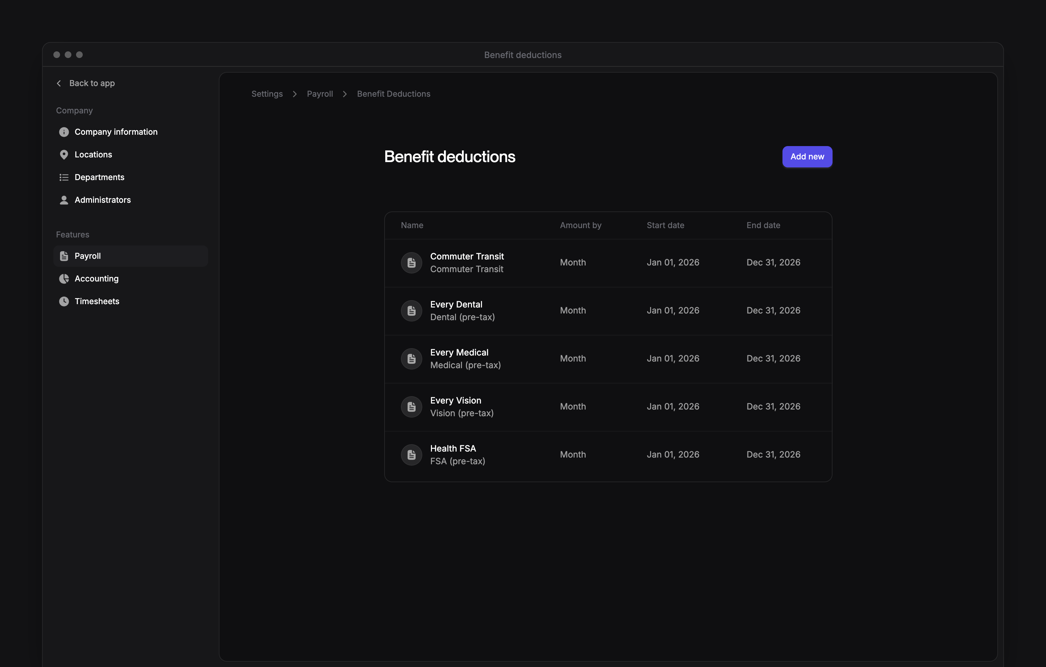This screenshot has height=667, width=1046.
Task: Click Dec 31, 2026 in Health FSA row
Action: point(773,454)
